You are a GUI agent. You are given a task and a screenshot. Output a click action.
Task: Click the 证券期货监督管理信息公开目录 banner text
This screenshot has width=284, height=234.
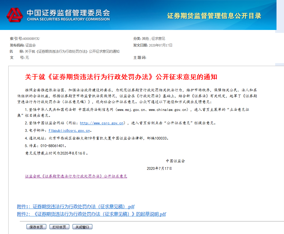[x=214, y=16]
